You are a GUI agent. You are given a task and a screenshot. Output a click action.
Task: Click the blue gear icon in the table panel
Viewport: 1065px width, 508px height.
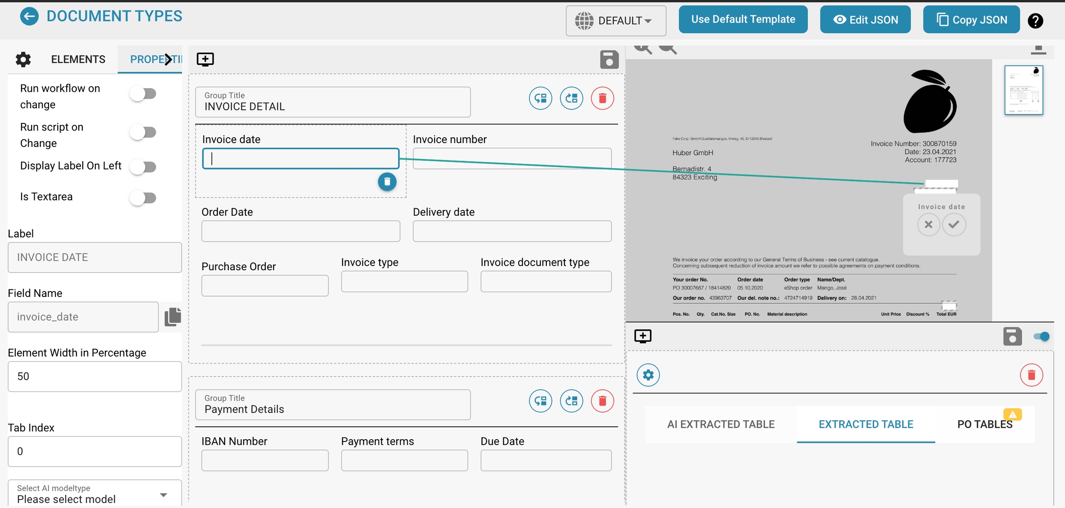point(648,375)
